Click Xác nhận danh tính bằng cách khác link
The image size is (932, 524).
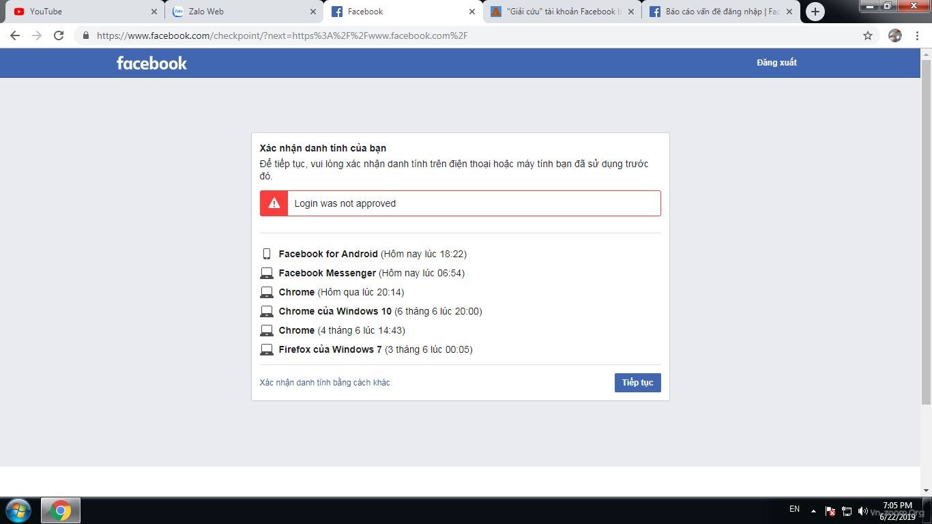pos(325,383)
